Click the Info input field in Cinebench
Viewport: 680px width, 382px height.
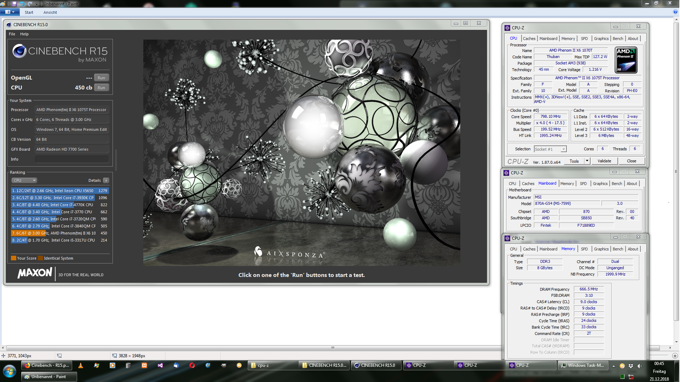pyautogui.click(x=72, y=159)
